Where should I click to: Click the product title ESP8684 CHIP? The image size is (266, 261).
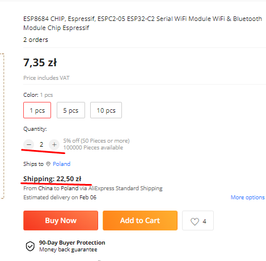coord(142,23)
